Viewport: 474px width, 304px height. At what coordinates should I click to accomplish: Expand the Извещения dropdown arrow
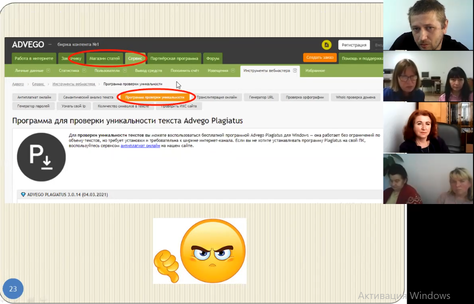[233, 70]
